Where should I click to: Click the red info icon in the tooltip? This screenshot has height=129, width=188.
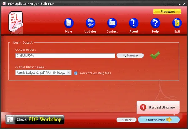[x=143, y=107]
